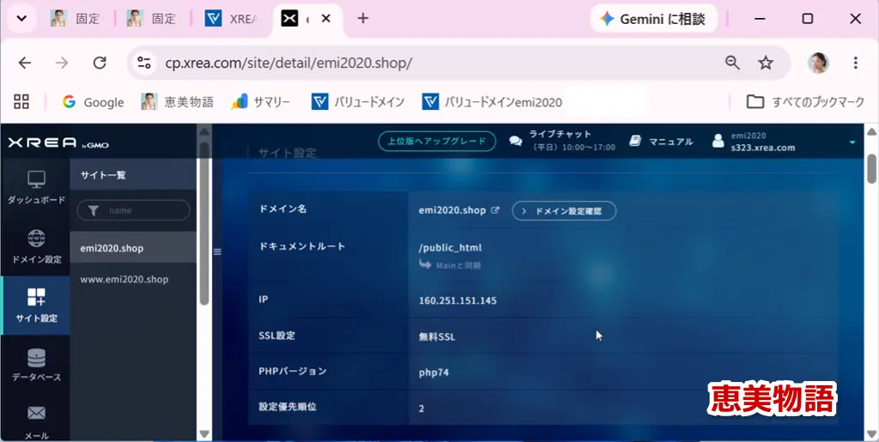
Task: Click the /public_html document root value
Action: coord(450,248)
